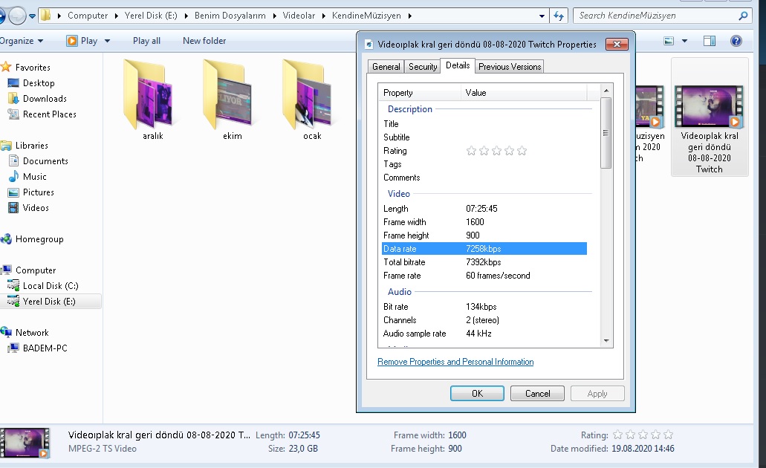Viewport: 766px width, 468px height.
Task: Click the Desktop icon in Favorites
Action: click(13, 83)
